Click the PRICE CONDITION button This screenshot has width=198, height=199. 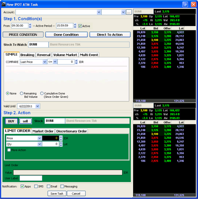tap(23, 35)
